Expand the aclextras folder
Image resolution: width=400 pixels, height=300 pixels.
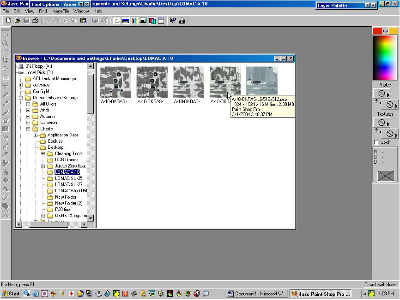(x=21, y=85)
